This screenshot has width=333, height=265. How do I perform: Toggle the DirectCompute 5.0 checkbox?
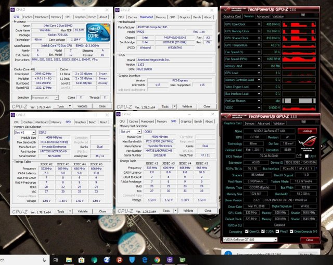291,232
